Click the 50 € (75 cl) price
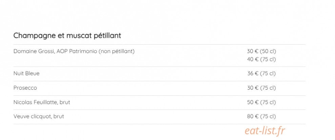The image size is (335, 140). [x=261, y=102]
